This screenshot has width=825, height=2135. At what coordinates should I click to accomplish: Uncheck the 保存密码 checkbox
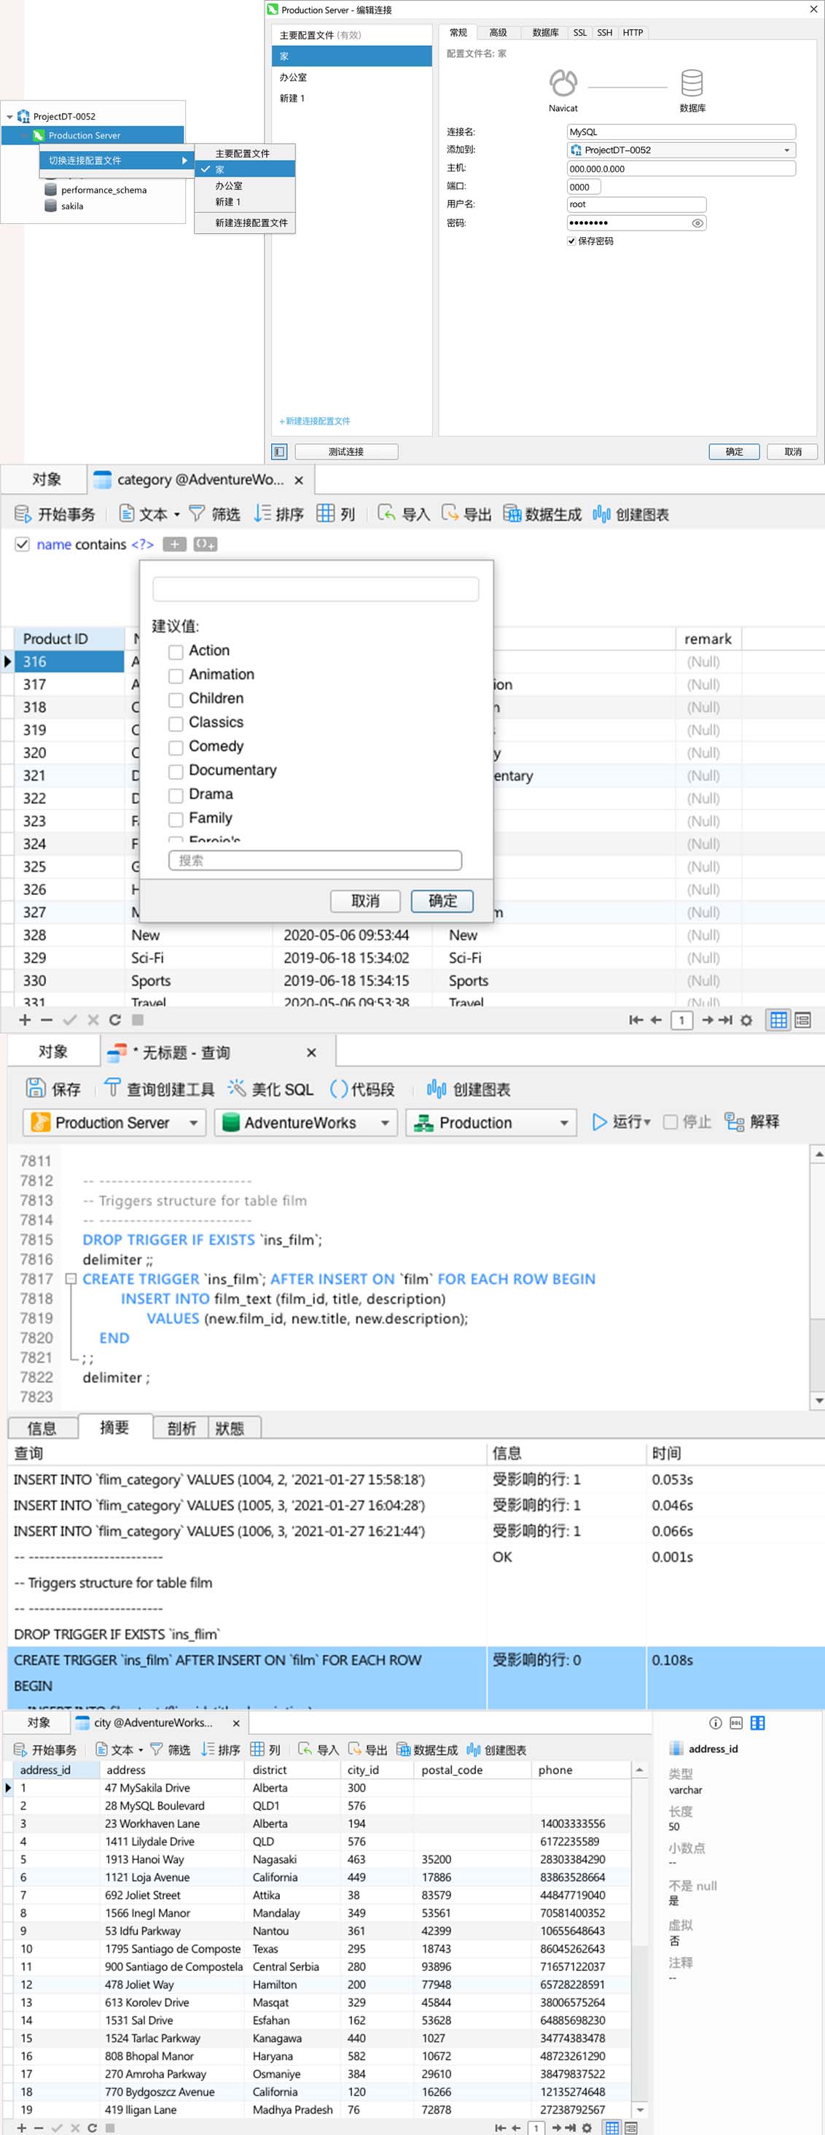pos(571,241)
